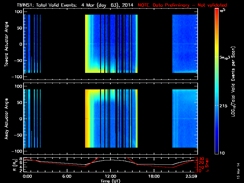Click the '15 Mar 14' date stamp
The height and width of the screenshot is (183, 244).
[x=238, y=170]
